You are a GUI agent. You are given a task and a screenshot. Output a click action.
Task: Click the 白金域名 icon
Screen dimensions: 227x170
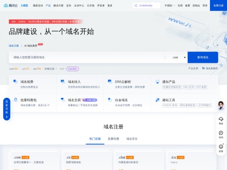point(110,100)
